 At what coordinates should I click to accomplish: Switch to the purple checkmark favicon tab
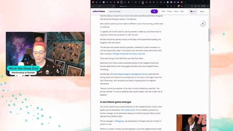coord(175,2)
